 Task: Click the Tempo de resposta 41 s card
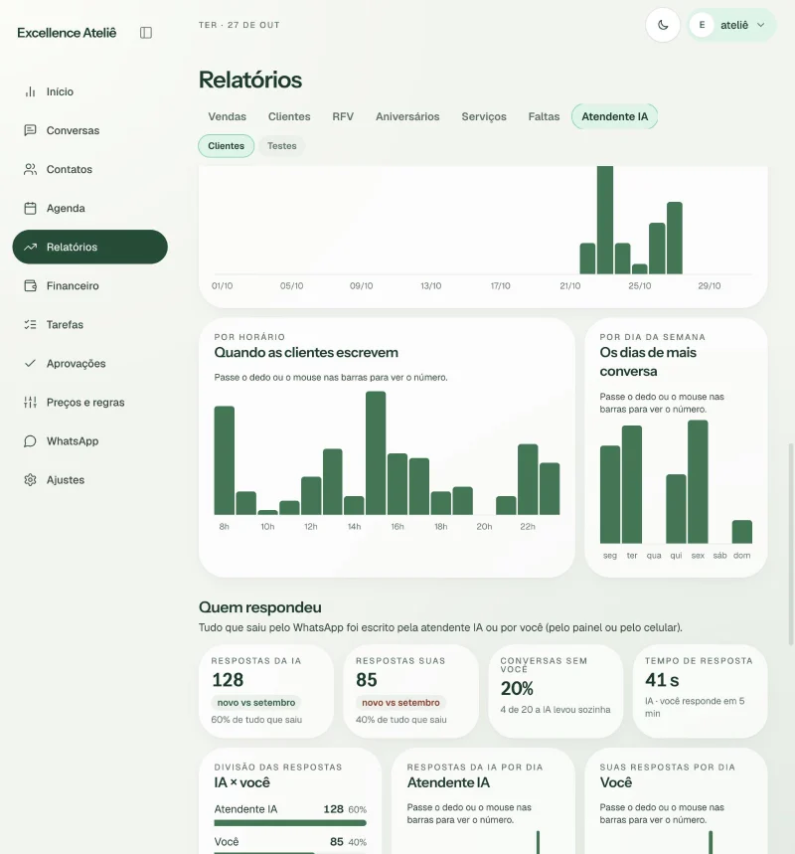(701, 691)
